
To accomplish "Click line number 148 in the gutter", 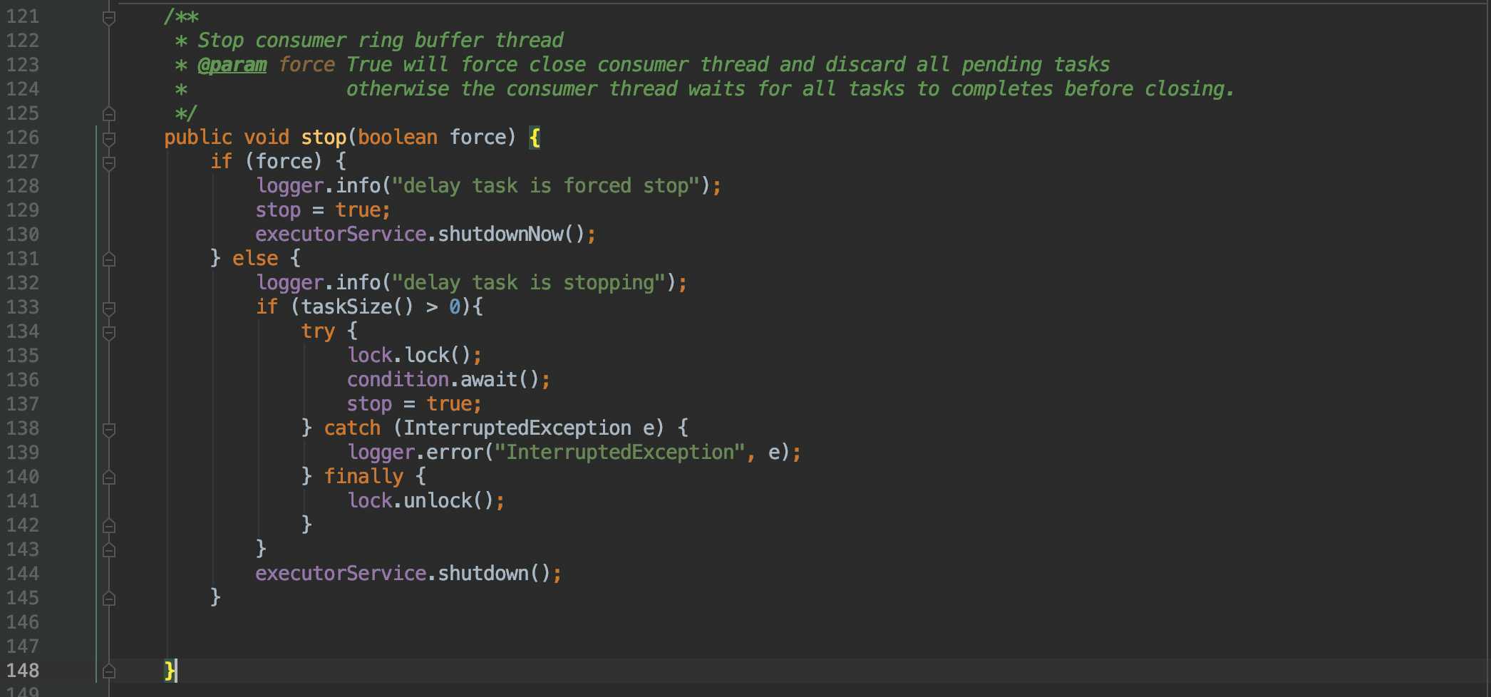I will (x=23, y=671).
